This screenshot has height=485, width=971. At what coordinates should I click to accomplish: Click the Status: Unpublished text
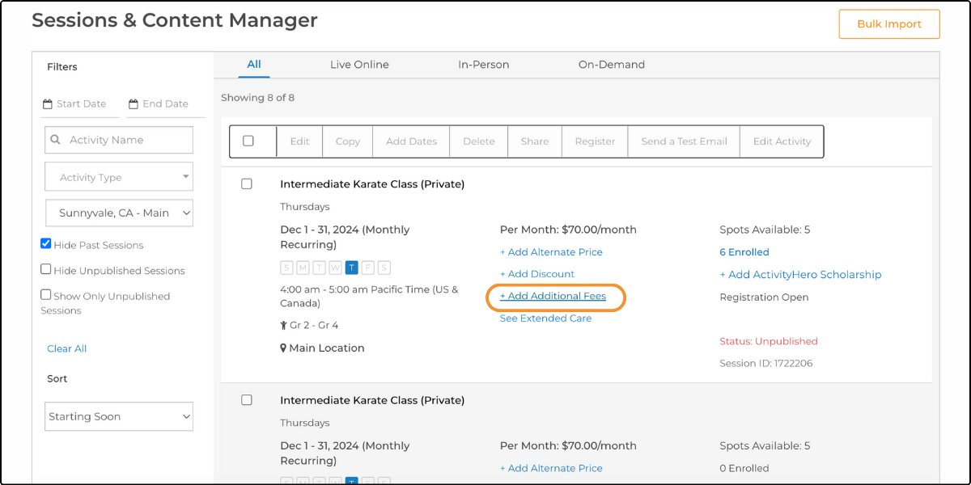pyautogui.click(x=769, y=341)
